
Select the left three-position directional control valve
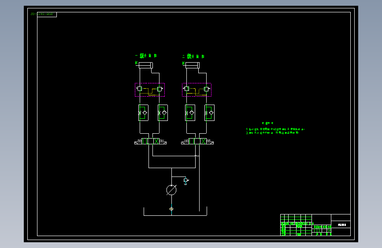click(x=151, y=141)
